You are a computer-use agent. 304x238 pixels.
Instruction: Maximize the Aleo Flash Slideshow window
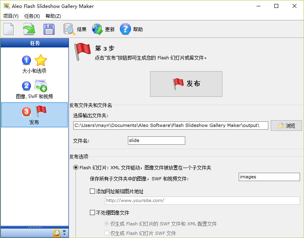[x=276, y=6]
